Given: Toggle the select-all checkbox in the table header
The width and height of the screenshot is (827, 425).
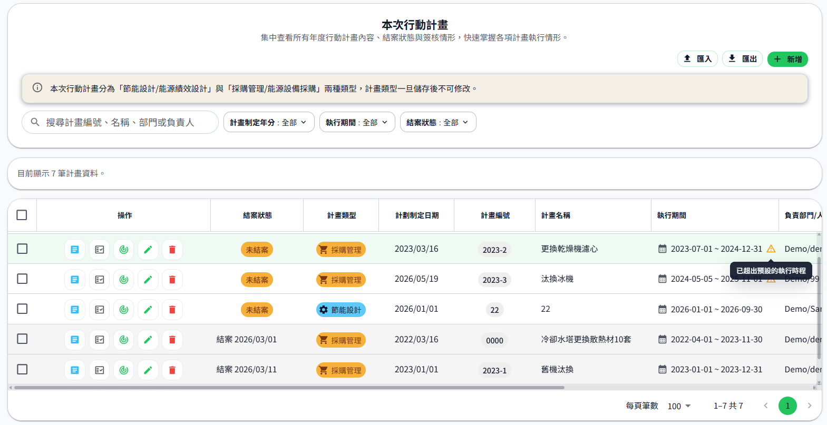Looking at the screenshot, I should (x=22, y=215).
